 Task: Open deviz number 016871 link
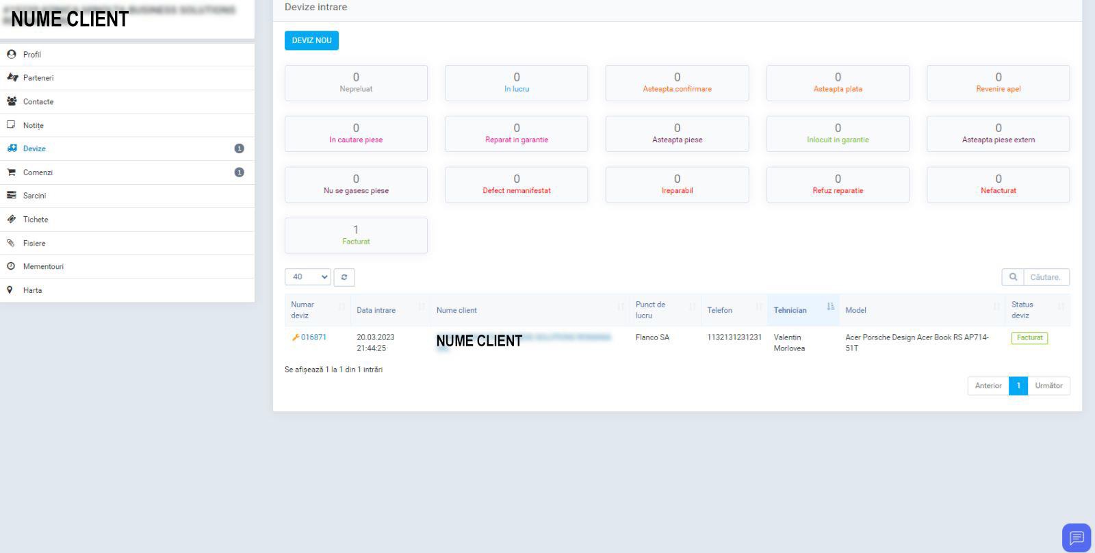(x=313, y=337)
